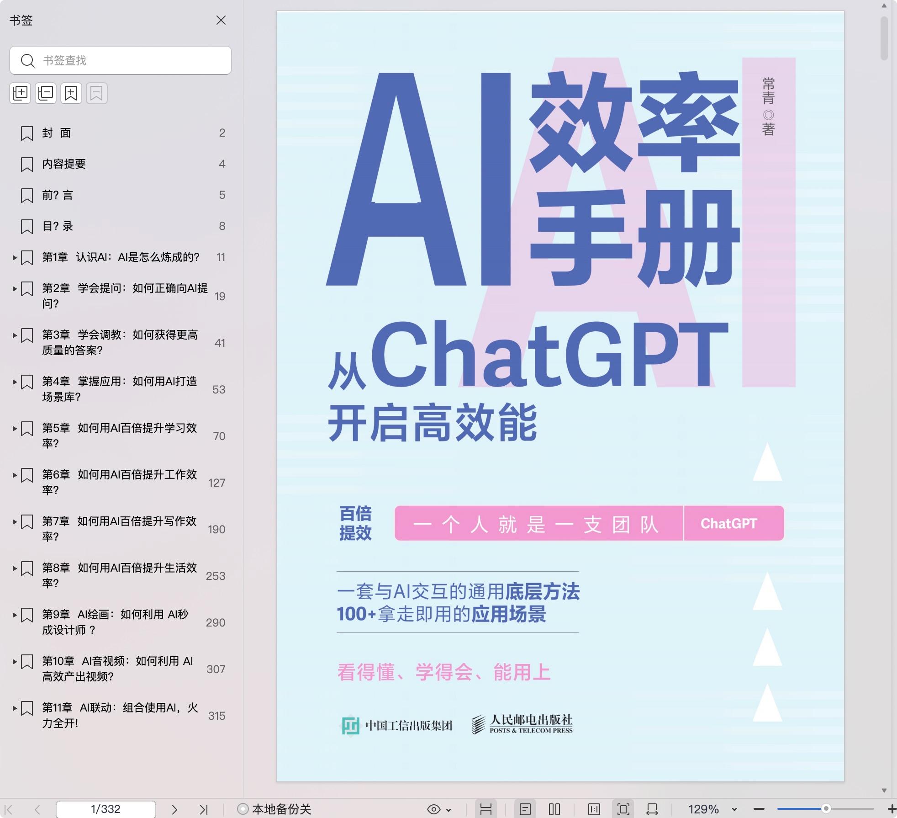897x818 pixels.
Task: Go to 第6章 提升工作效率 chapter
Action: tap(120, 482)
